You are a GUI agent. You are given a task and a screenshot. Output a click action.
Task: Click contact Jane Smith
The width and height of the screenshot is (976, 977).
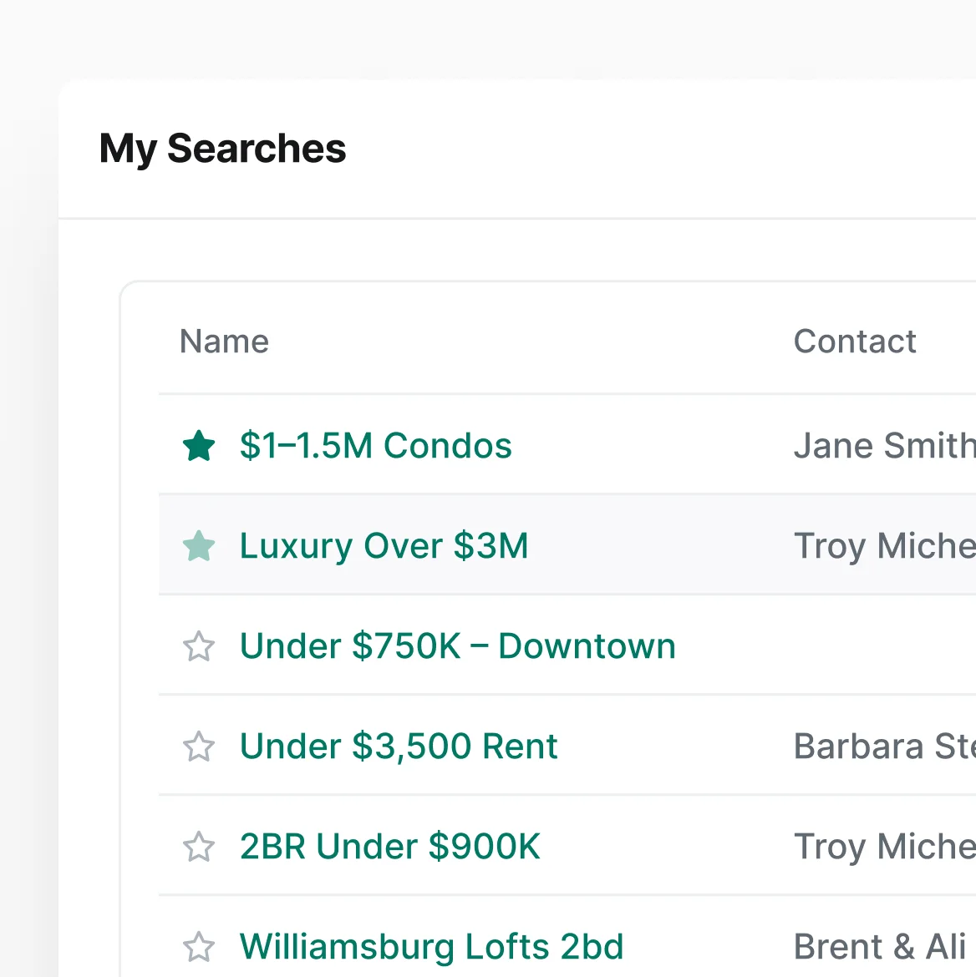[883, 446]
